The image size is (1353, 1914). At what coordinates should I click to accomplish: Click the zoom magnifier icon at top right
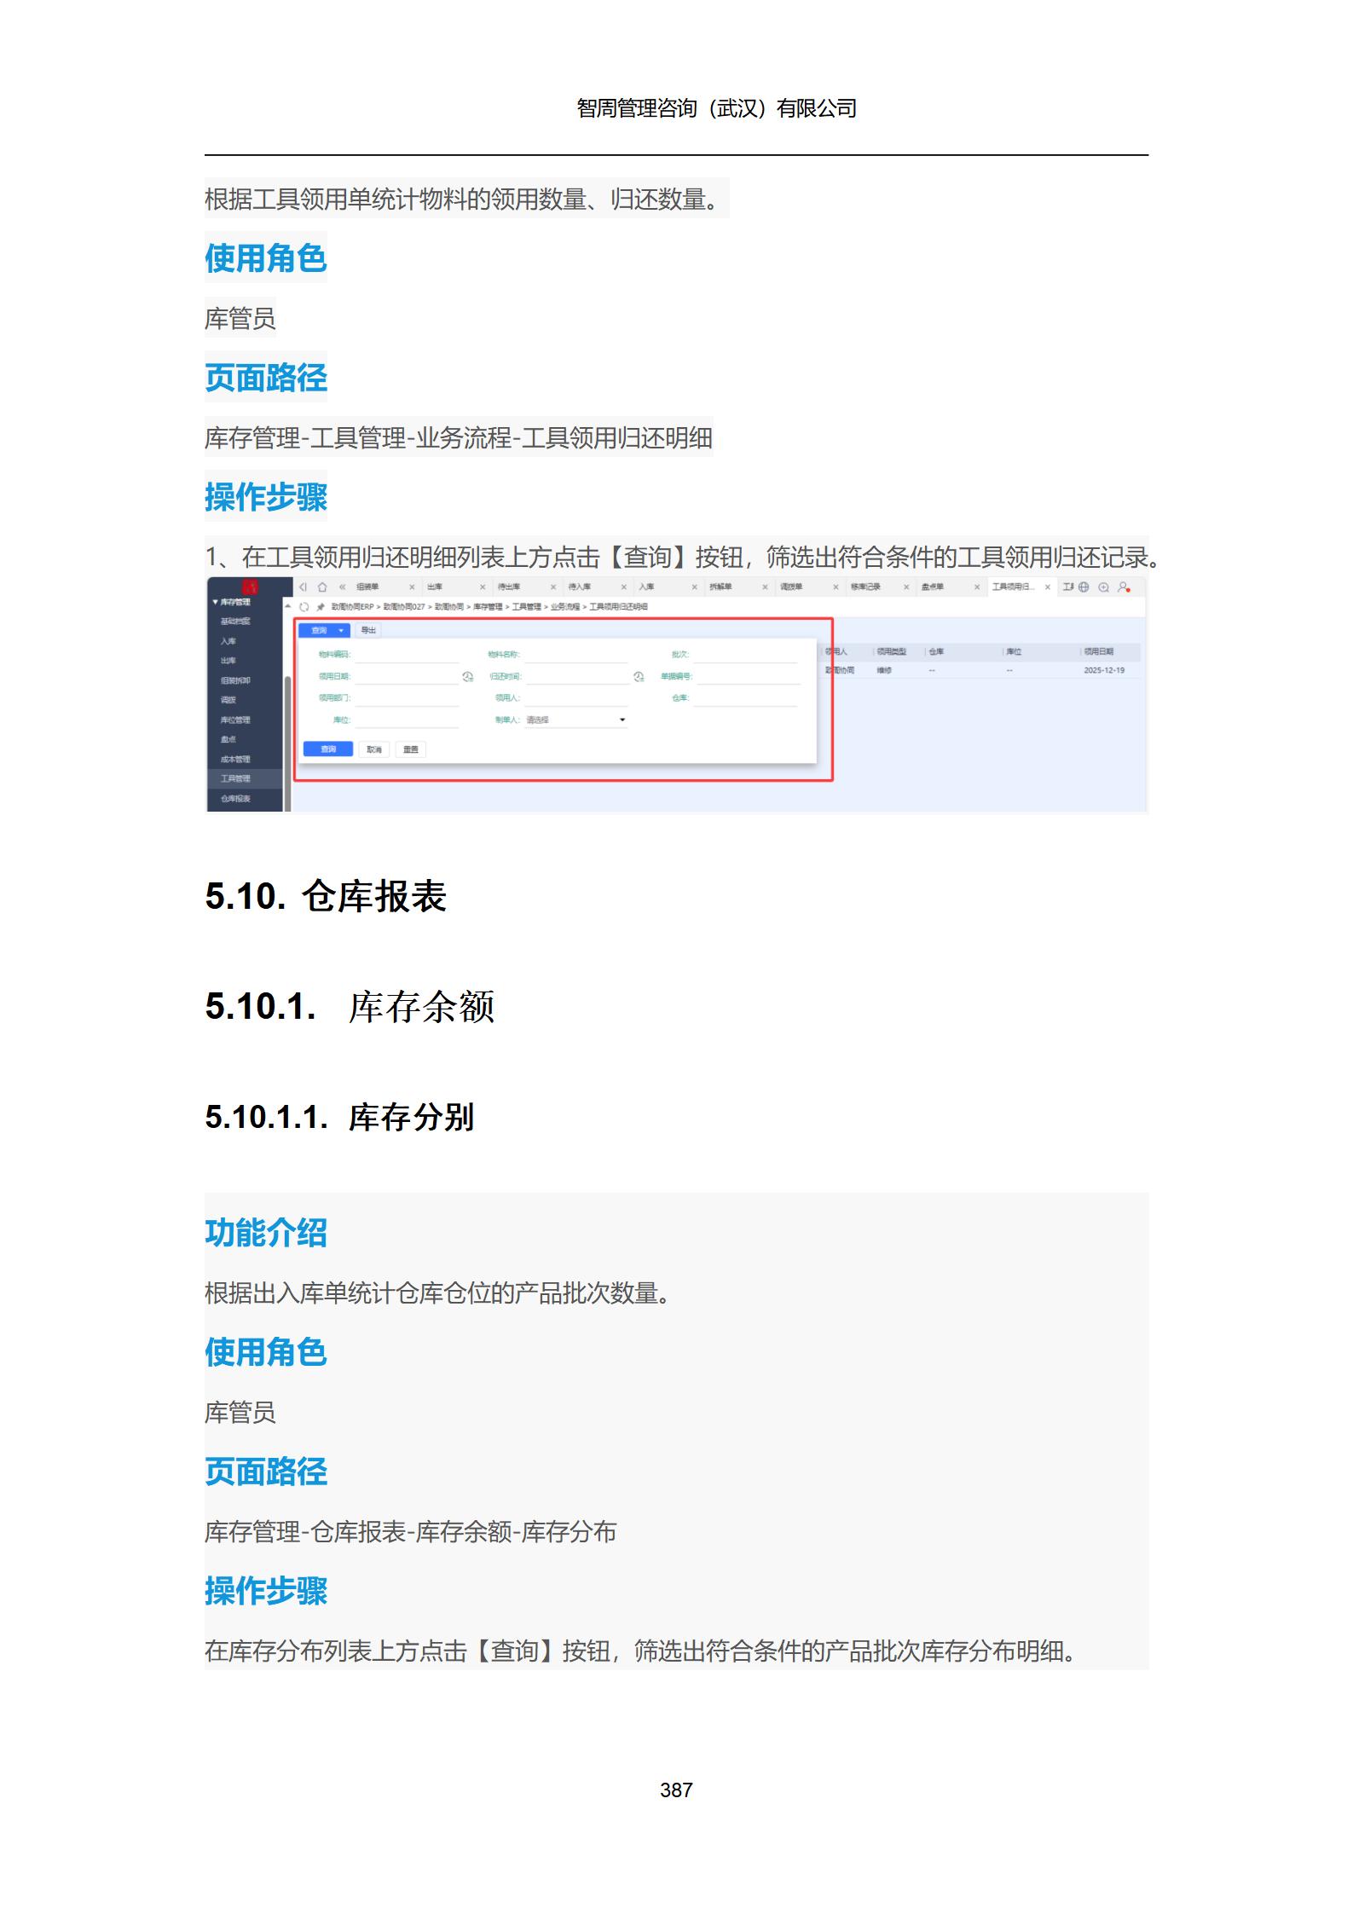click(1103, 587)
